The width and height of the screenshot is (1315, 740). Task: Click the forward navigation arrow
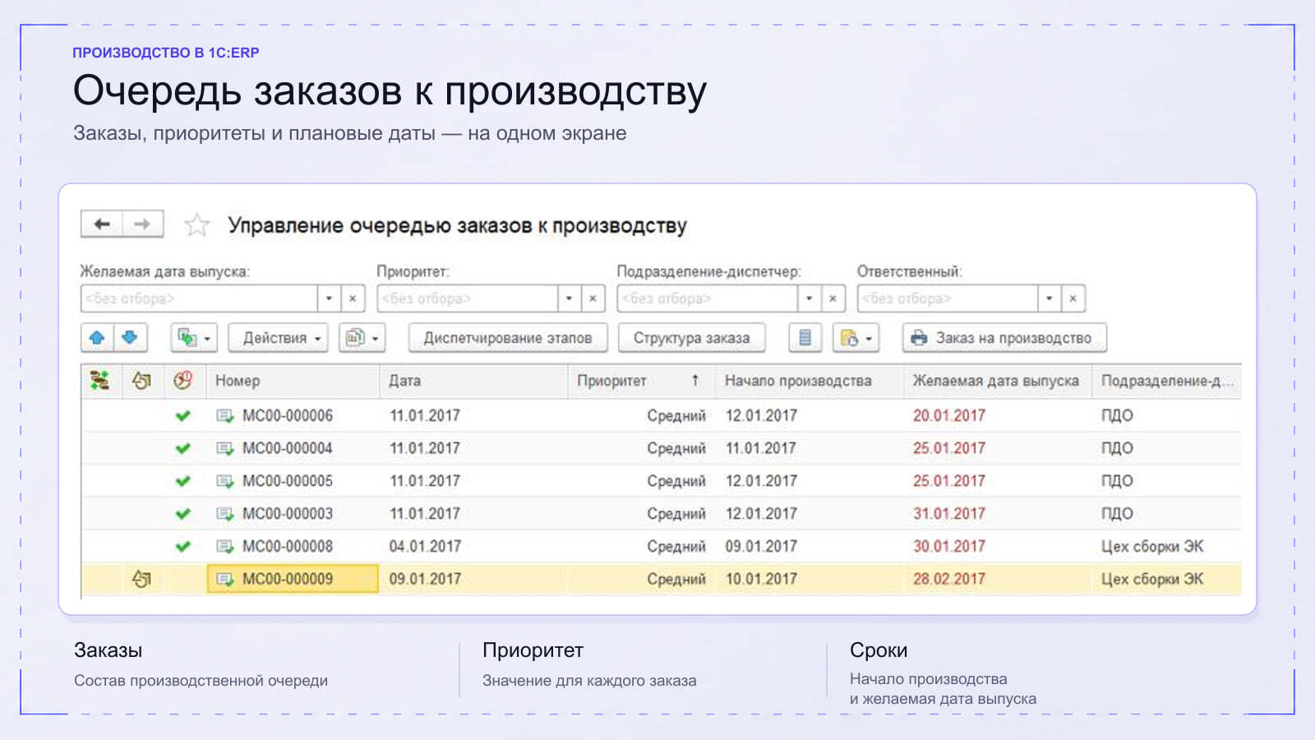tap(142, 224)
